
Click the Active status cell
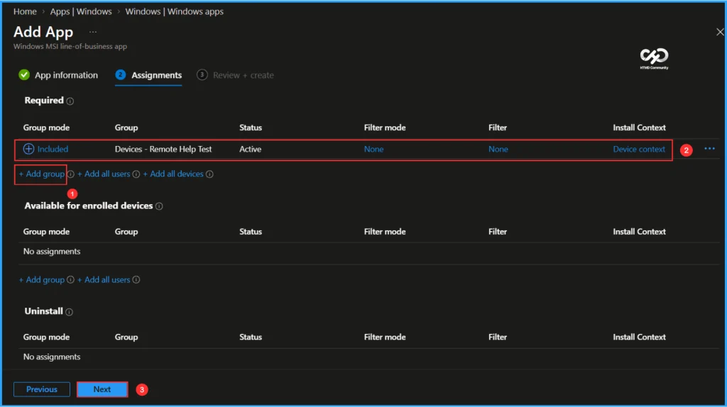point(251,149)
